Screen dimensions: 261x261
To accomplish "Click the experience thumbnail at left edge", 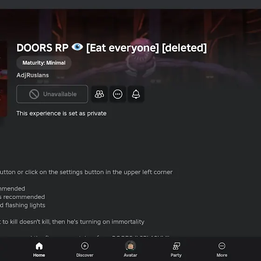I will 3,79.
